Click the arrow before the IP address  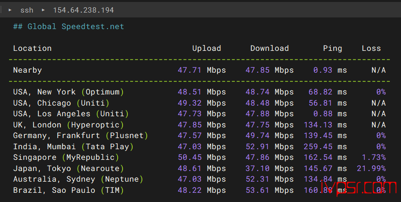coord(43,10)
